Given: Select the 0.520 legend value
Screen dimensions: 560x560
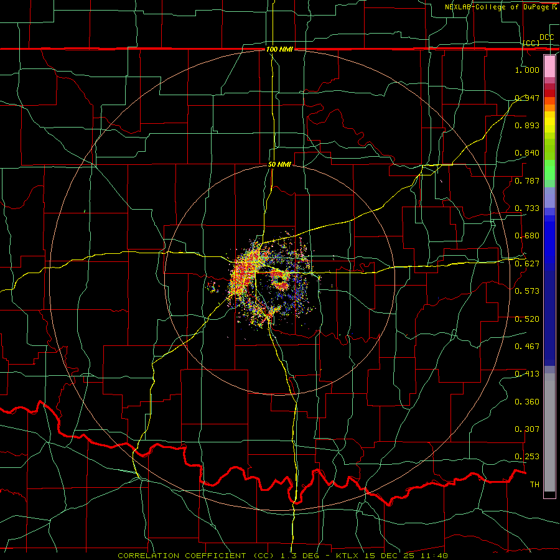Looking at the screenshot, I should pyautogui.click(x=527, y=319).
